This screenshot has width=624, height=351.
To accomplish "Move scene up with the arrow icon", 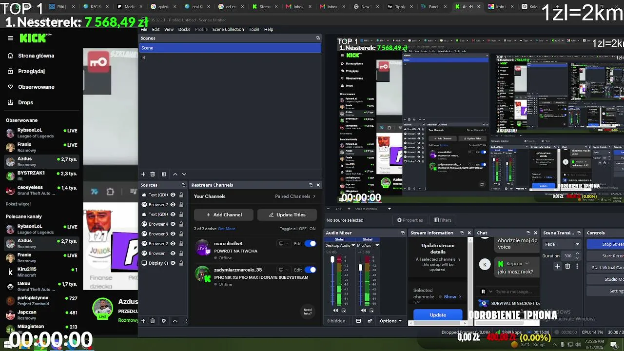I will point(175,174).
